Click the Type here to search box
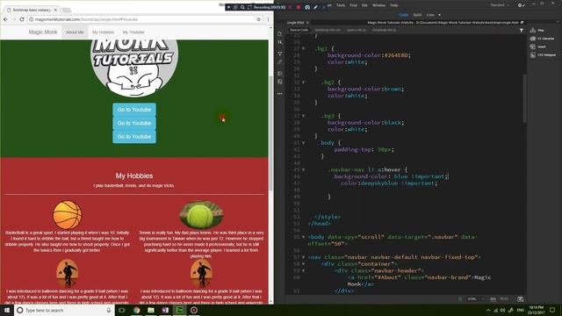 (64, 310)
